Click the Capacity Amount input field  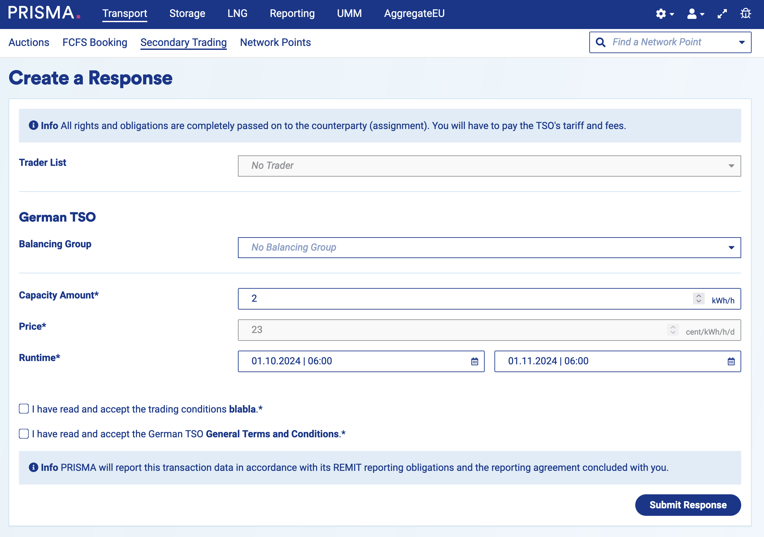point(466,298)
